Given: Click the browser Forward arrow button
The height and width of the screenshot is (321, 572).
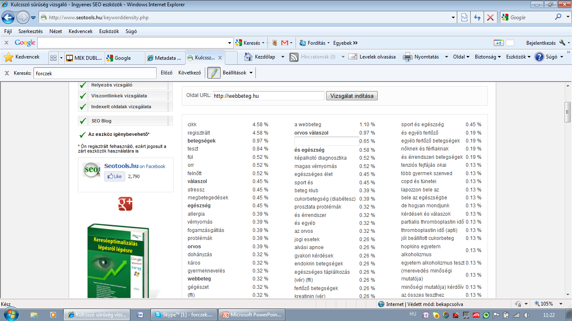Looking at the screenshot, I should [x=23, y=18].
